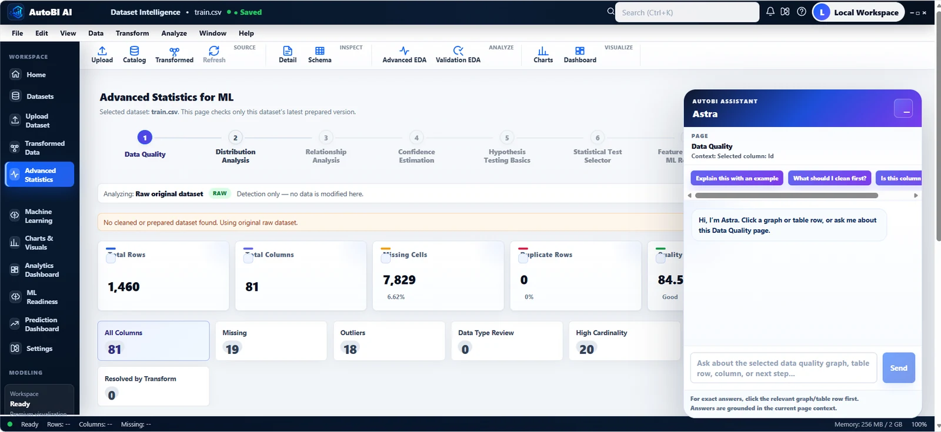Viewport: 941px width, 432px height.
Task: Open Upload Dataset in the sidebar
Action: [39, 120]
